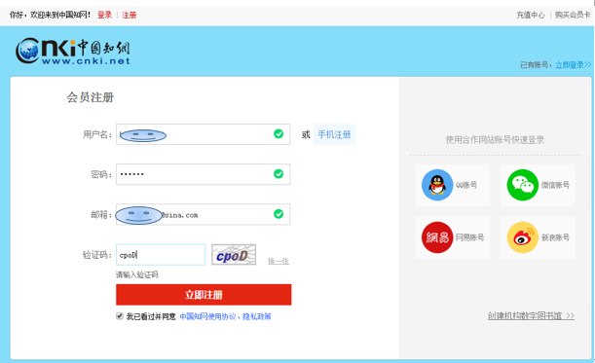Click the 使用合作网站账号快速登录 text

[495, 140]
